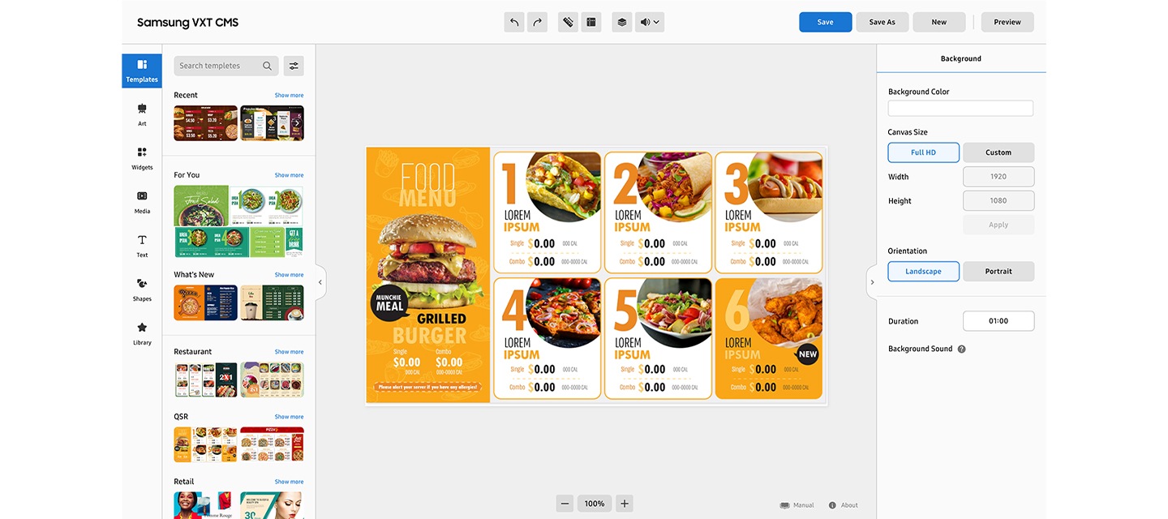Open the sound dropdown in toolbar
The height and width of the screenshot is (519, 1168).
[649, 22]
